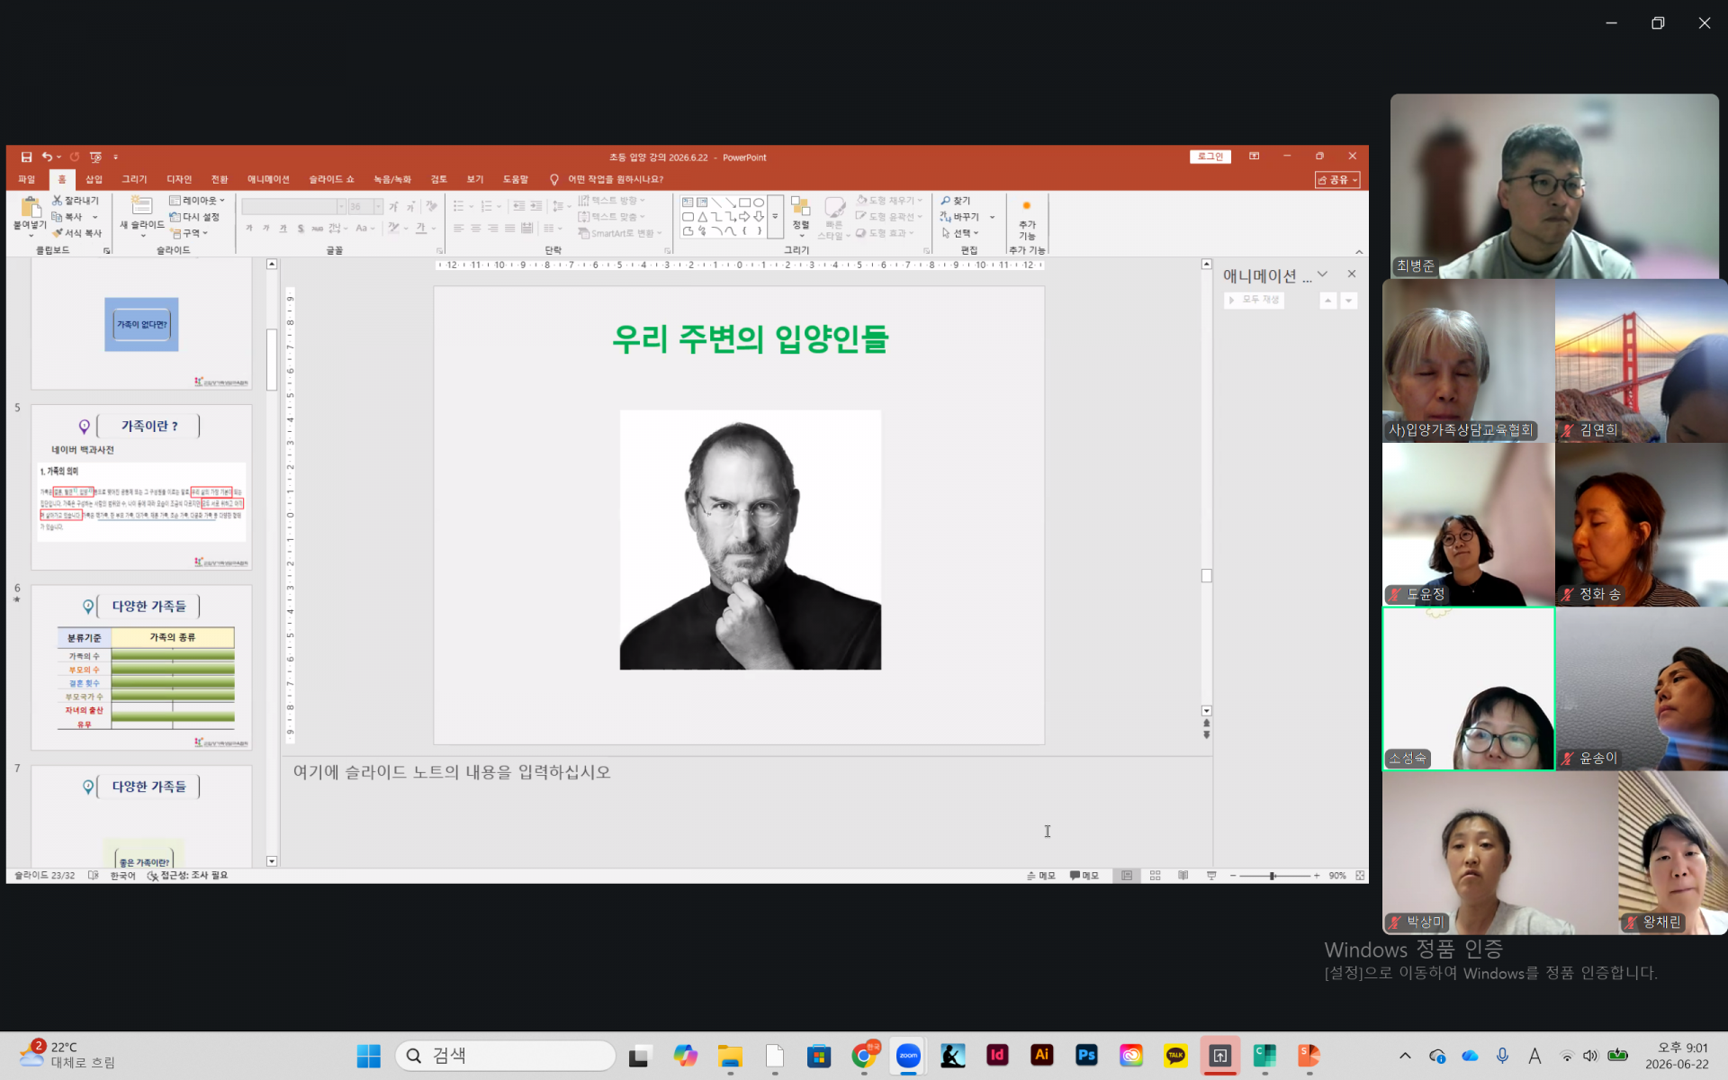Open Illustrator from the taskbar
Screen dimensions: 1728x1080
coord(1041,1056)
